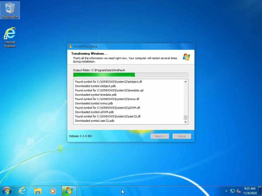Select 'Downloaded symbol user32.pdb' line
262x196 pixels.
click(x=95, y=121)
